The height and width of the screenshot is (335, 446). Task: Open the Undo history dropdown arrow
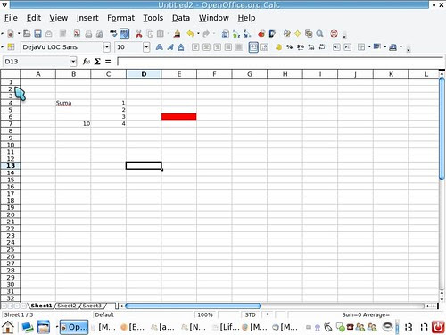pos(198,34)
